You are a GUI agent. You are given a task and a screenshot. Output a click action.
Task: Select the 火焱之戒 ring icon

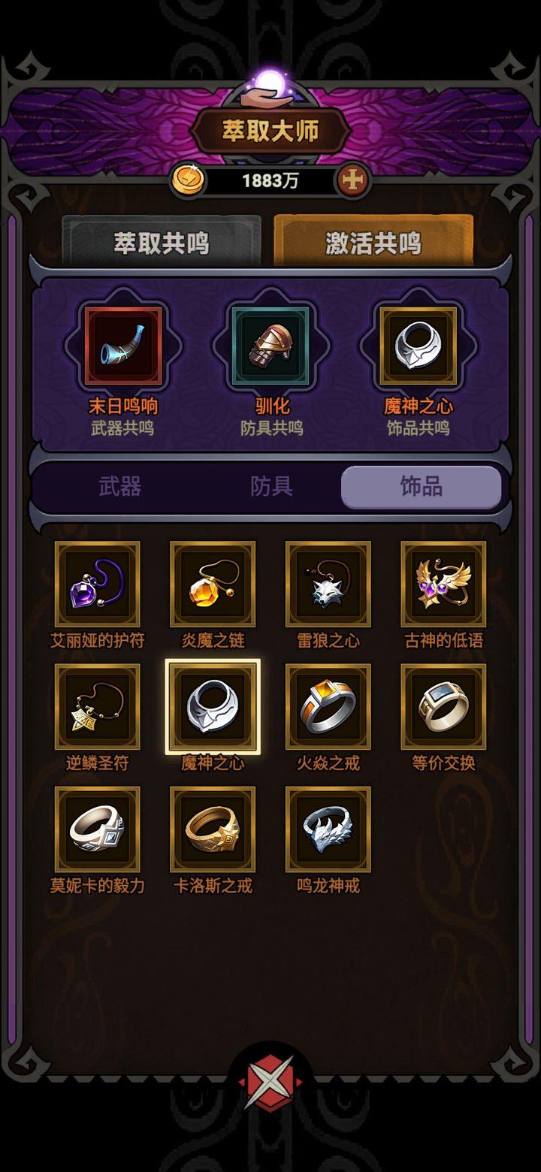328,707
